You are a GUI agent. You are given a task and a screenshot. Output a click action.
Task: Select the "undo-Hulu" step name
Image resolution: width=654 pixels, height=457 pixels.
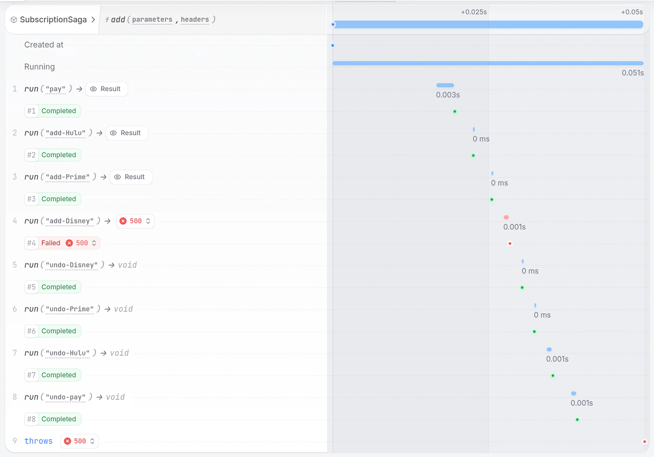click(x=67, y=353)
